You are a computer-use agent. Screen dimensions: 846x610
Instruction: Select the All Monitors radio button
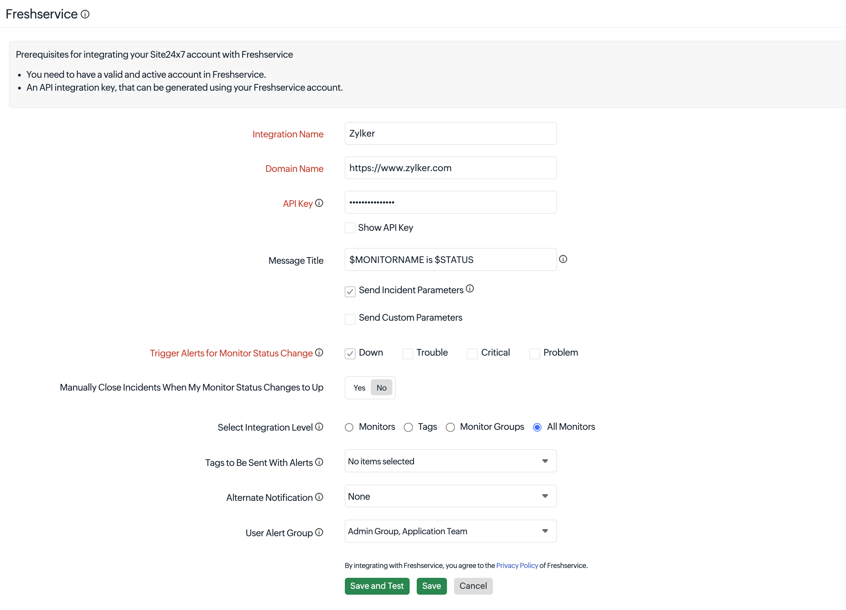tap(537, 427)
